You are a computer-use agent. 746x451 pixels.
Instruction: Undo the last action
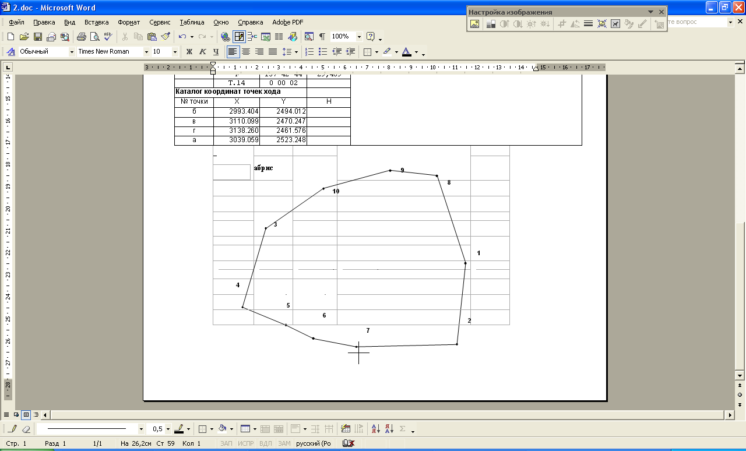pos(182,37)
